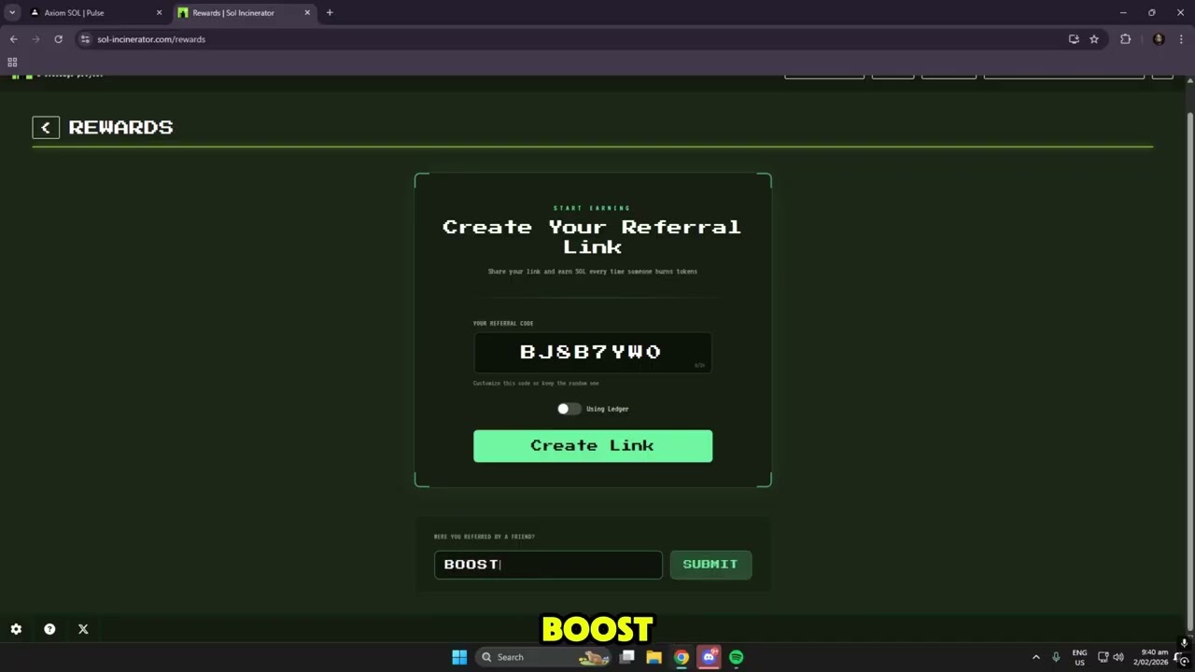Screen dimensions: 1195x672
Task: Click the address bar URL sol-incinerator.com/rewards
Action: point(151,39)
